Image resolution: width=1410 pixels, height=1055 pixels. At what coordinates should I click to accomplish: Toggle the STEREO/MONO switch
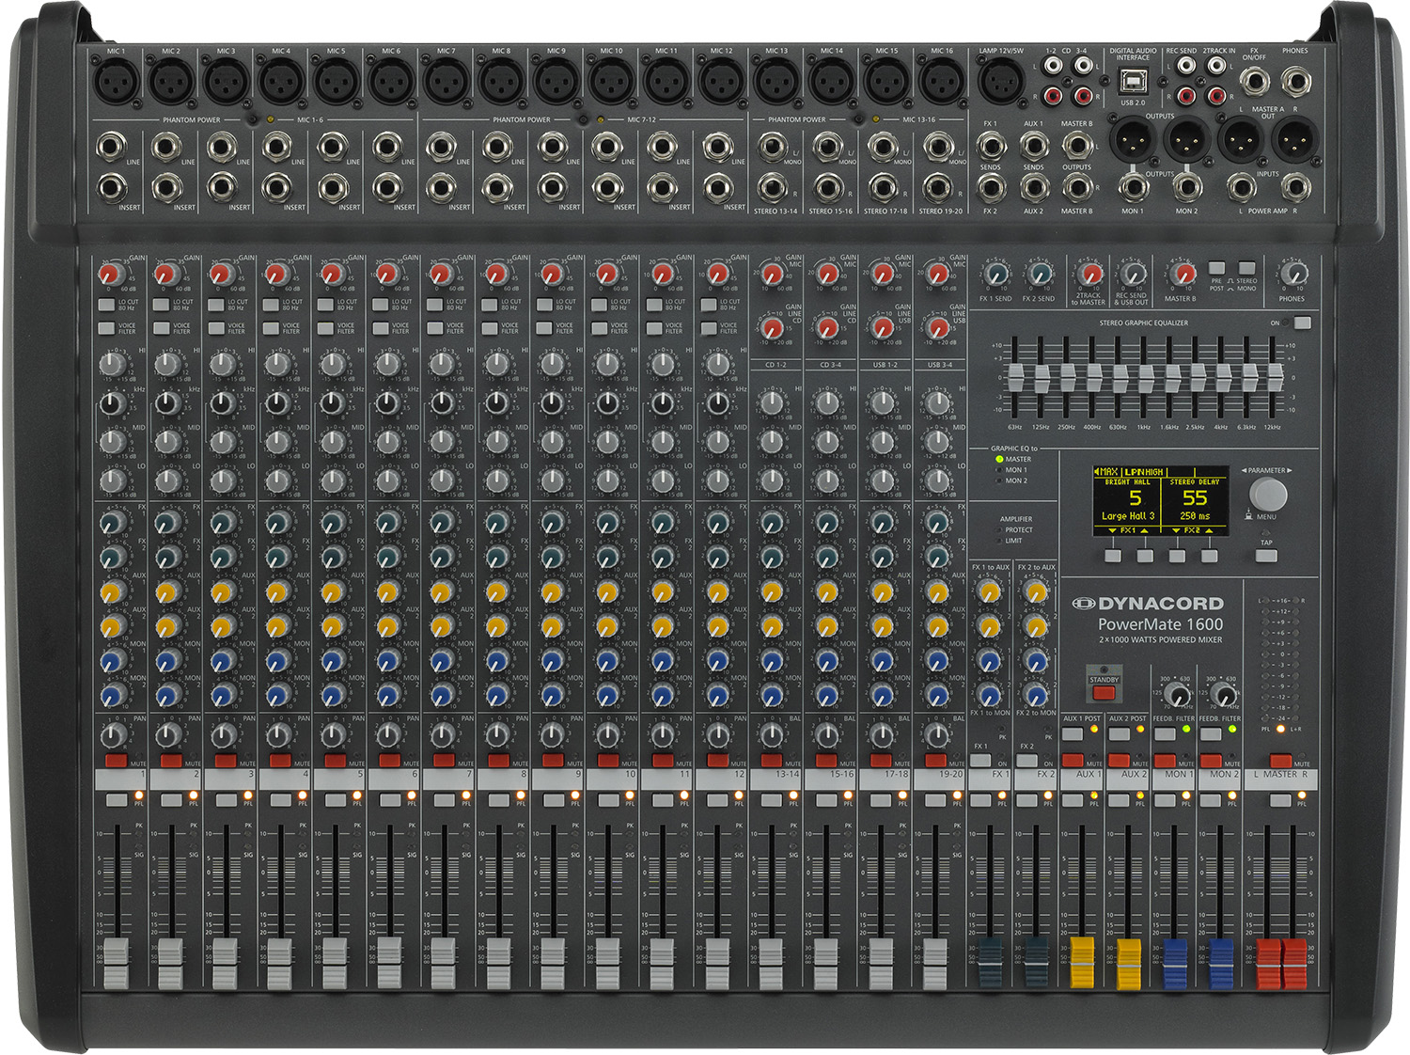[x=1246, y=268]
